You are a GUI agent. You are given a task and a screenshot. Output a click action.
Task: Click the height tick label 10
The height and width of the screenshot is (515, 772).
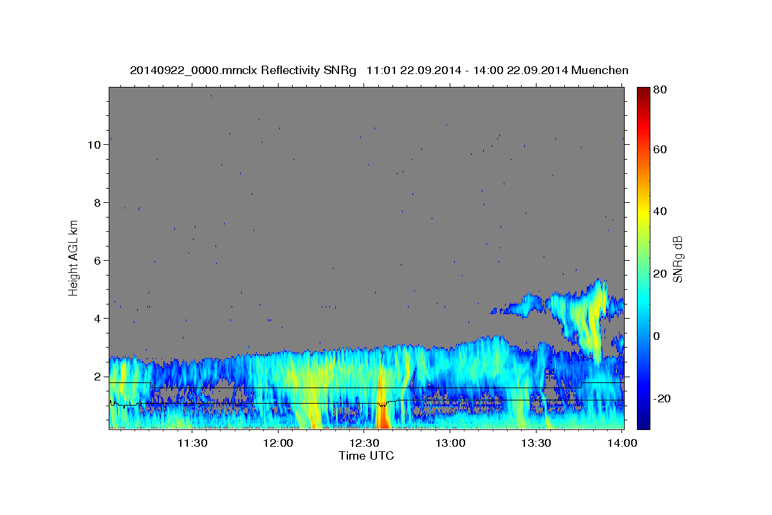(95, 145)
